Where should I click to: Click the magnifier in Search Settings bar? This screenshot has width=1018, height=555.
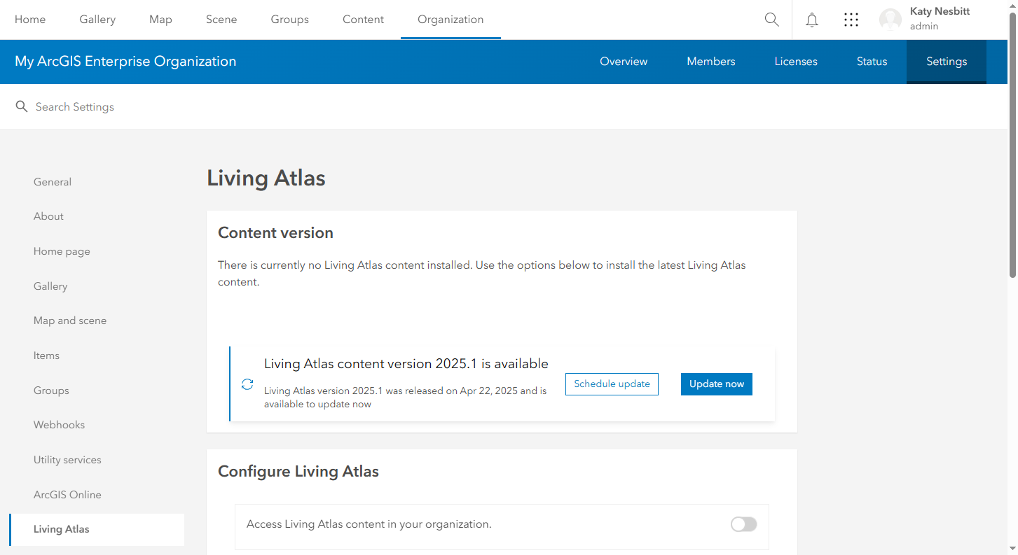21,106
